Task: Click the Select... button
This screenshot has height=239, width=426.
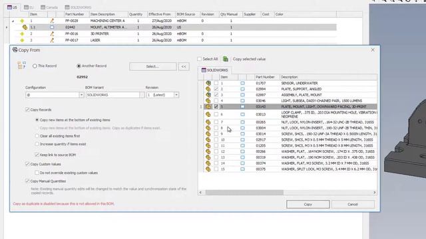Action: (x=152, y=66)
